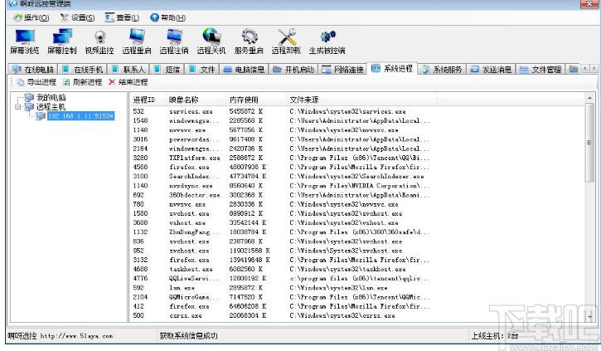Click the process list vertical scrollbar thumb
This screenshot has height=351, width=601.
[589, 143]
